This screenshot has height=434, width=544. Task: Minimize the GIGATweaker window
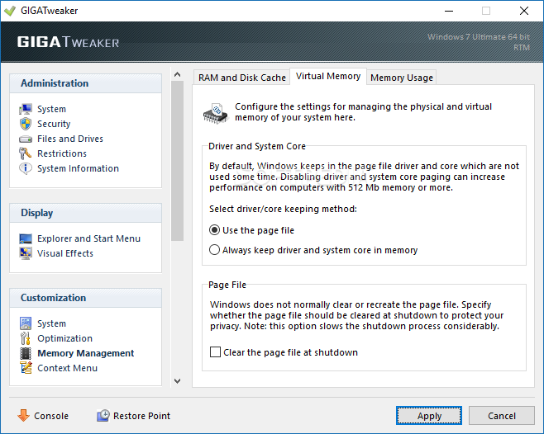point(449,11)
